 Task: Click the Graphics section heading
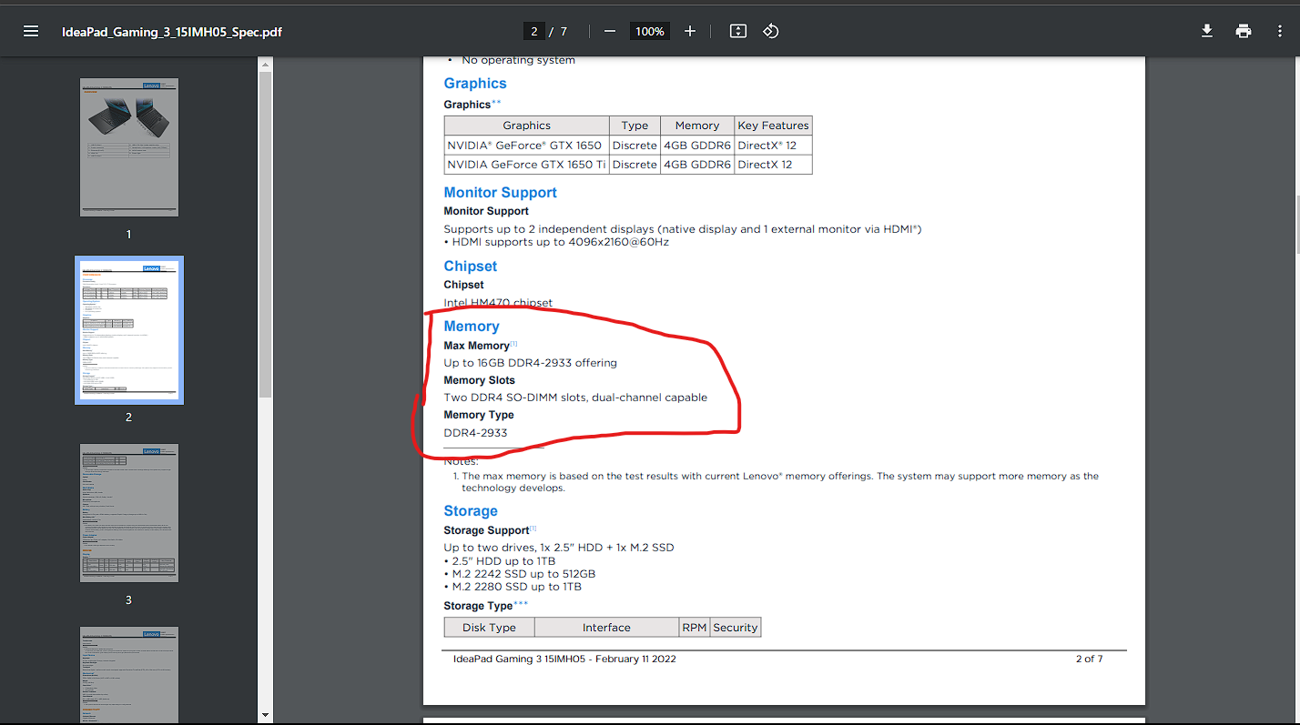pos(475,84)
